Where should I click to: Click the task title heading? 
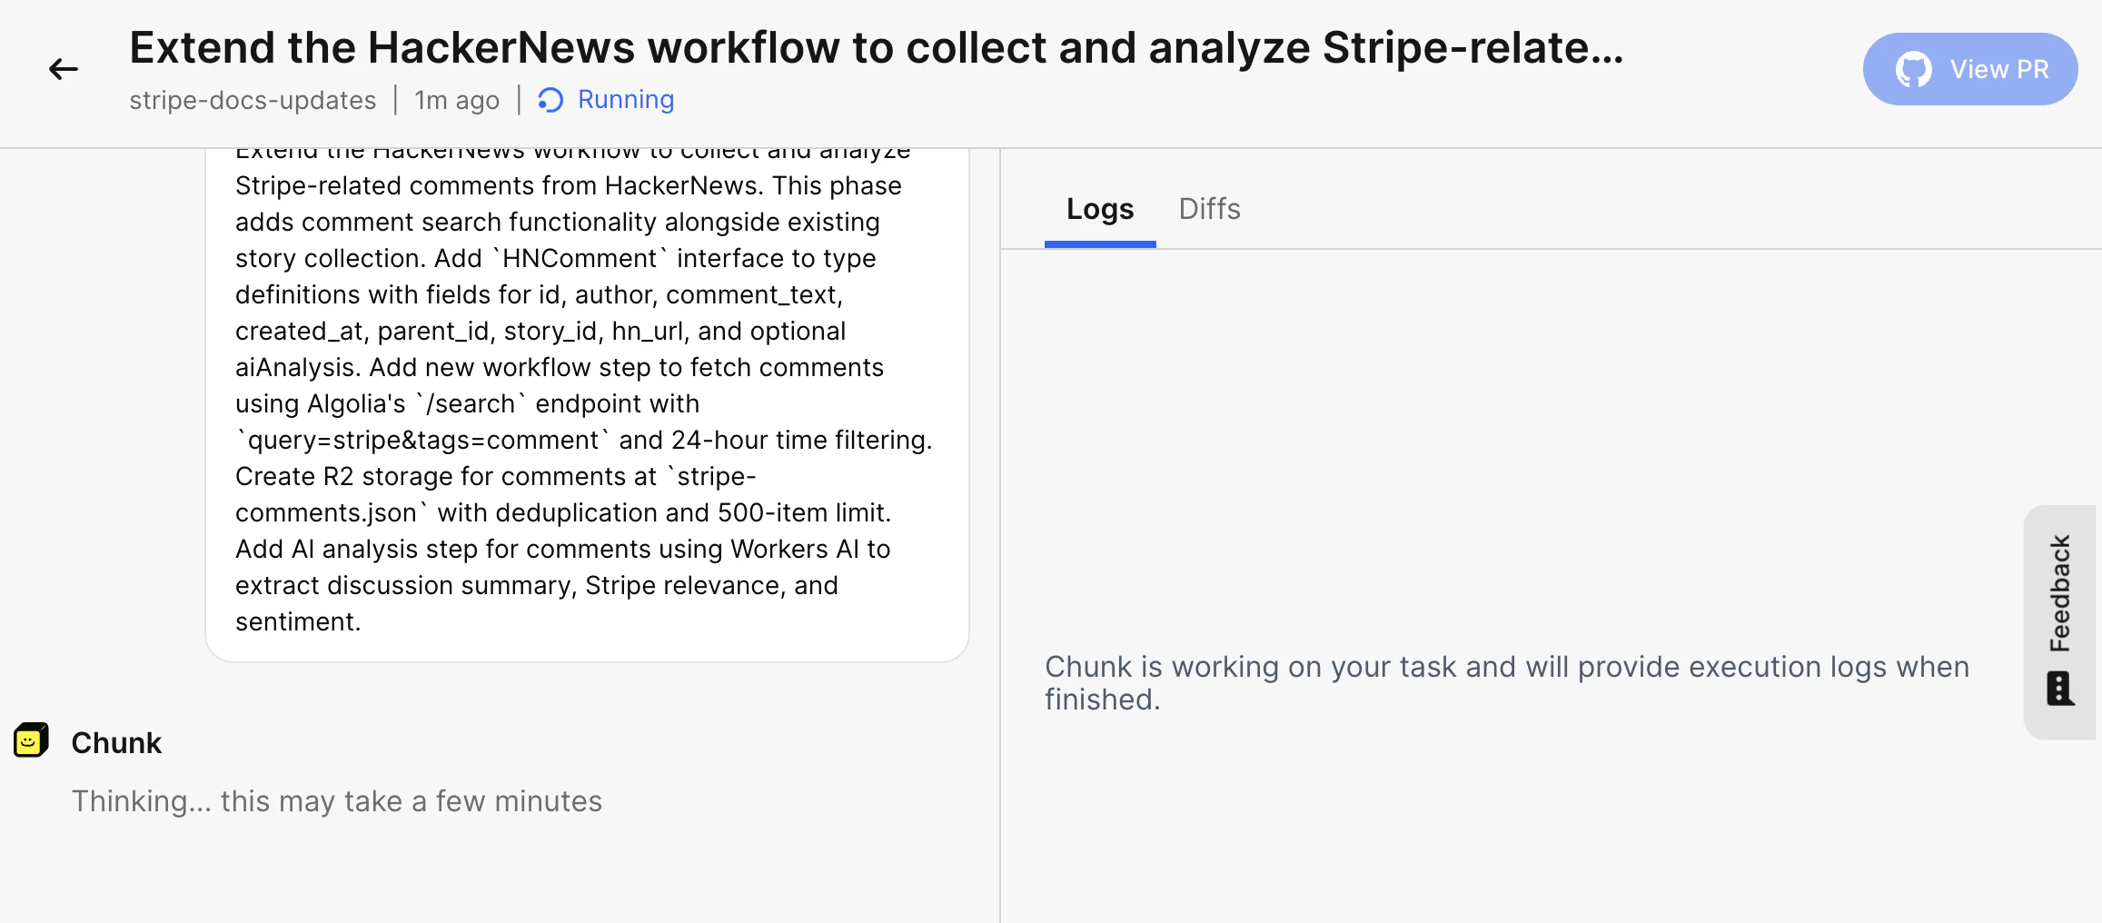click(x=877, y=47)
